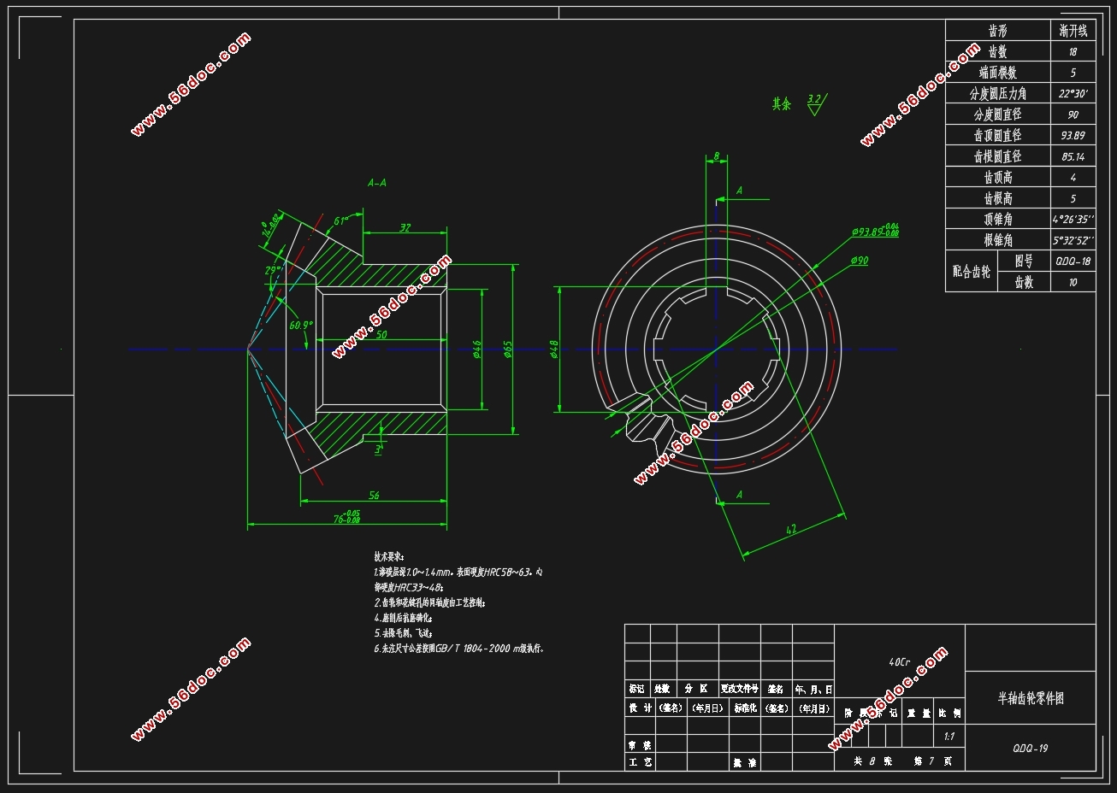Select the 40Cr material cell
Screen dimensions: 1117x793
[900, 661]
